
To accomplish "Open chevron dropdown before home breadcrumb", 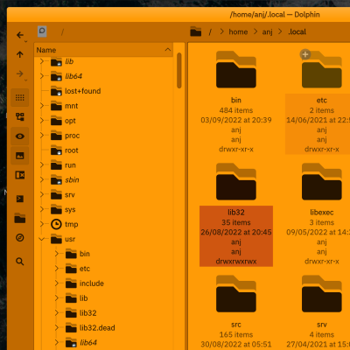I will [222, 31].
